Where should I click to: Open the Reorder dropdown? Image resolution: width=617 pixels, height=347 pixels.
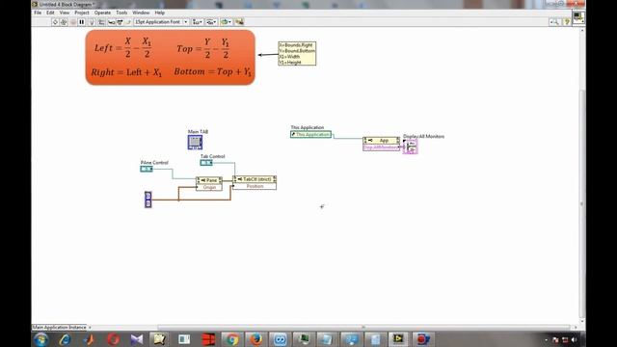(226, 22)
